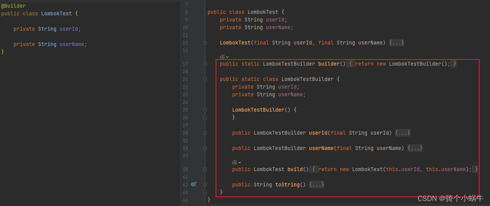Collapse the LombokTestBuilder class fold at line 21
490x206 pixels.
click(205, 79)
